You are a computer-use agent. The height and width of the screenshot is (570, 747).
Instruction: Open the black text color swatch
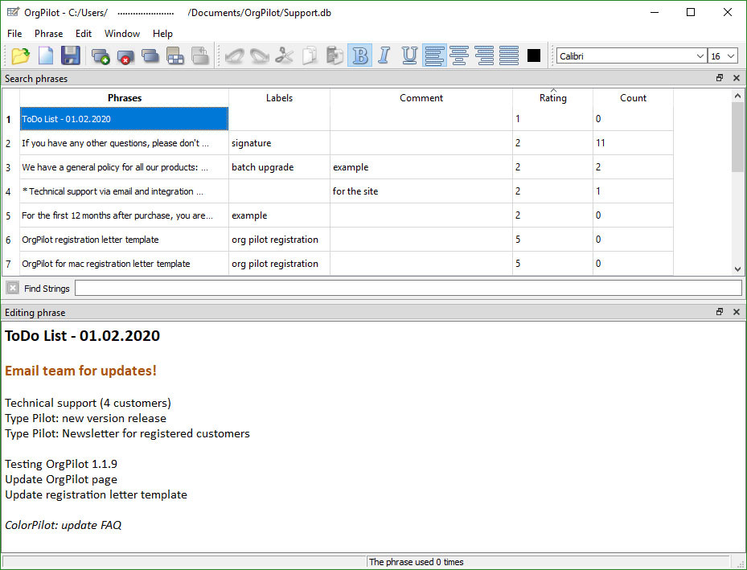click(x=534, y=55)
